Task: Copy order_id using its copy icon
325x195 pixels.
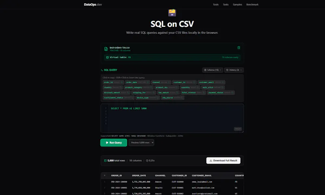Action: tap(121, 82)
